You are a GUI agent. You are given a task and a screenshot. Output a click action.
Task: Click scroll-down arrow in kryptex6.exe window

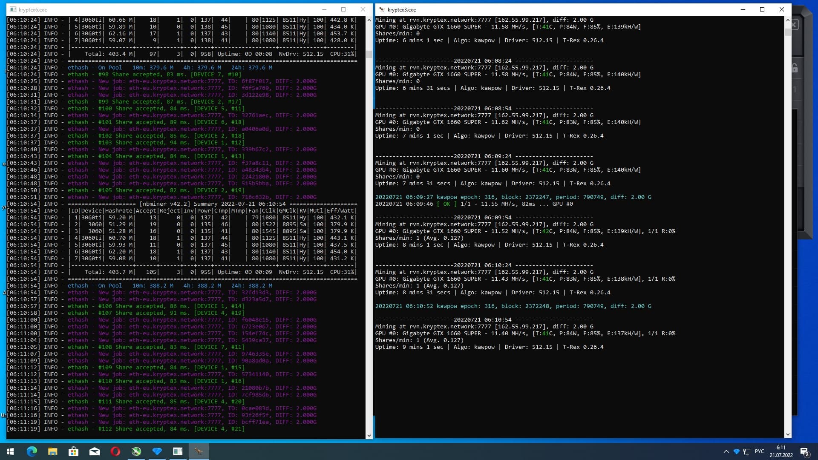click(x=369, y=436)
